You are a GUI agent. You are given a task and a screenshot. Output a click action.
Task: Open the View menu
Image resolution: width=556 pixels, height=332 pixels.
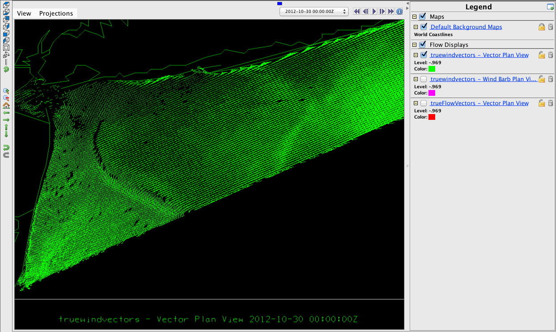coord(24,13)
